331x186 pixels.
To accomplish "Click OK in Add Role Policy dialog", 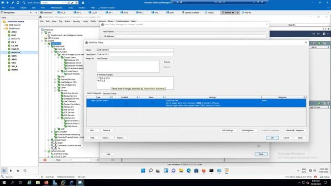I will [273, 138].
